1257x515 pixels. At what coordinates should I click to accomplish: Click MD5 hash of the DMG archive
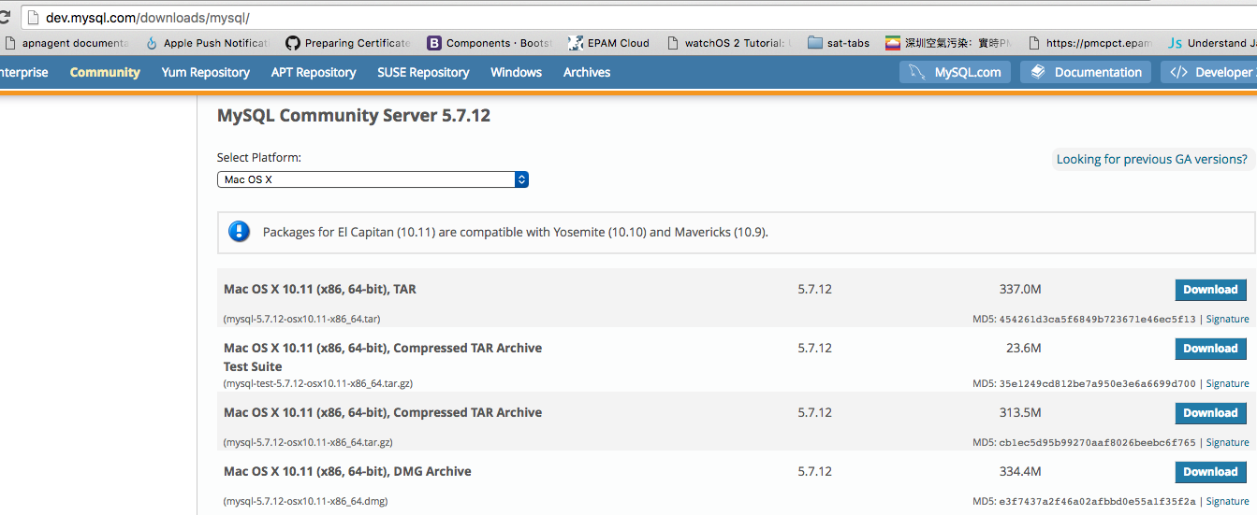pyautogui.click(x=1098, y=501)
